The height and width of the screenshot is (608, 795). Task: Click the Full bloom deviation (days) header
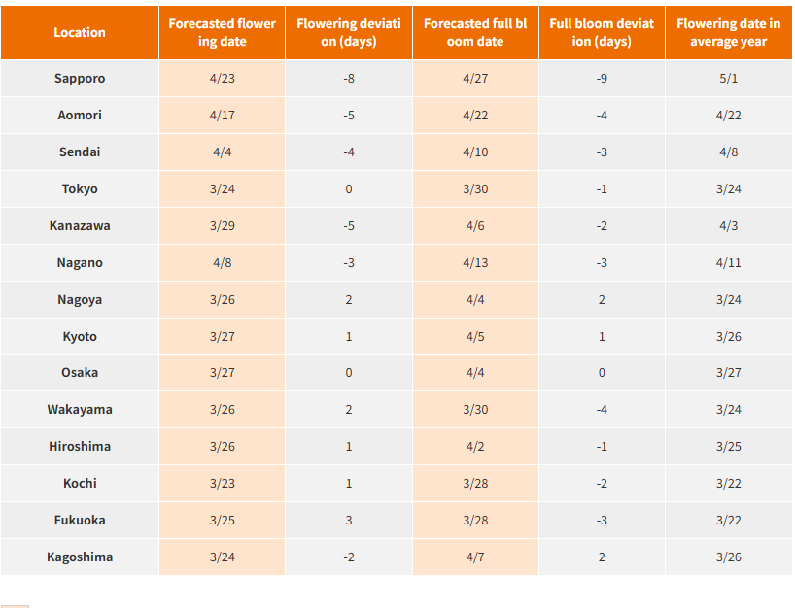(x=602, y=32)
